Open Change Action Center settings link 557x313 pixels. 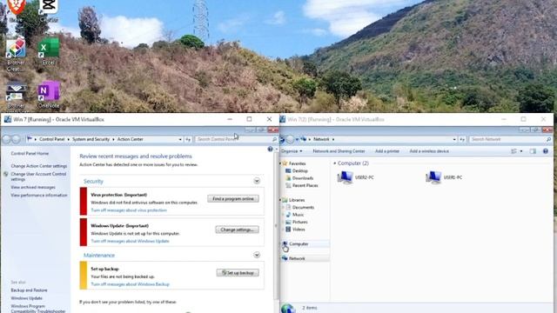pyautogui.click(x=38, y=166)
